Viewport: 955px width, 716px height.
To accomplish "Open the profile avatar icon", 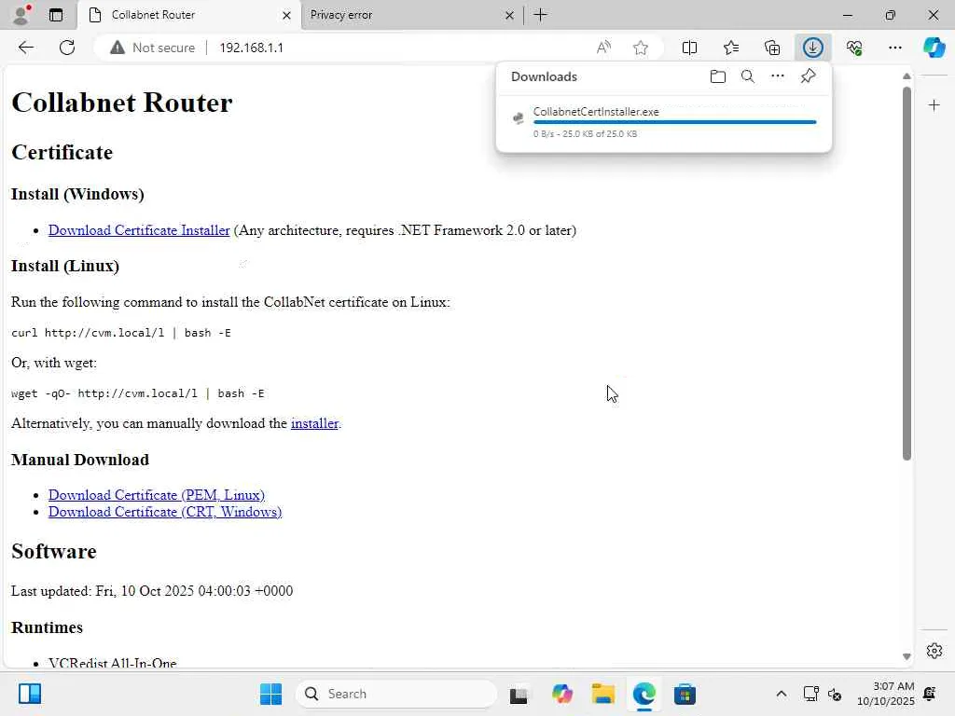I will coord(22,15).
